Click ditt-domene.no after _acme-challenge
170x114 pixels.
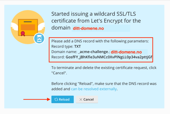tap(126, 52)
